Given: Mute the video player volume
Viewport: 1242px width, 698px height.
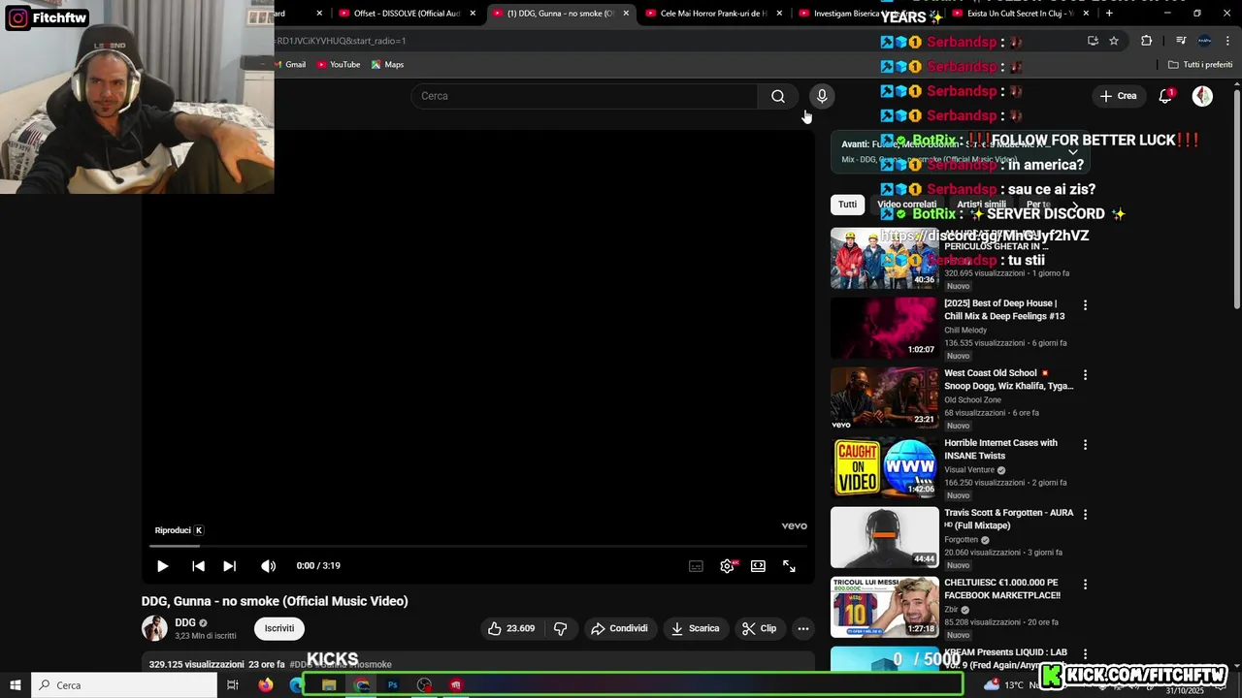Looking at the screenshot, I should coord(268,566).
